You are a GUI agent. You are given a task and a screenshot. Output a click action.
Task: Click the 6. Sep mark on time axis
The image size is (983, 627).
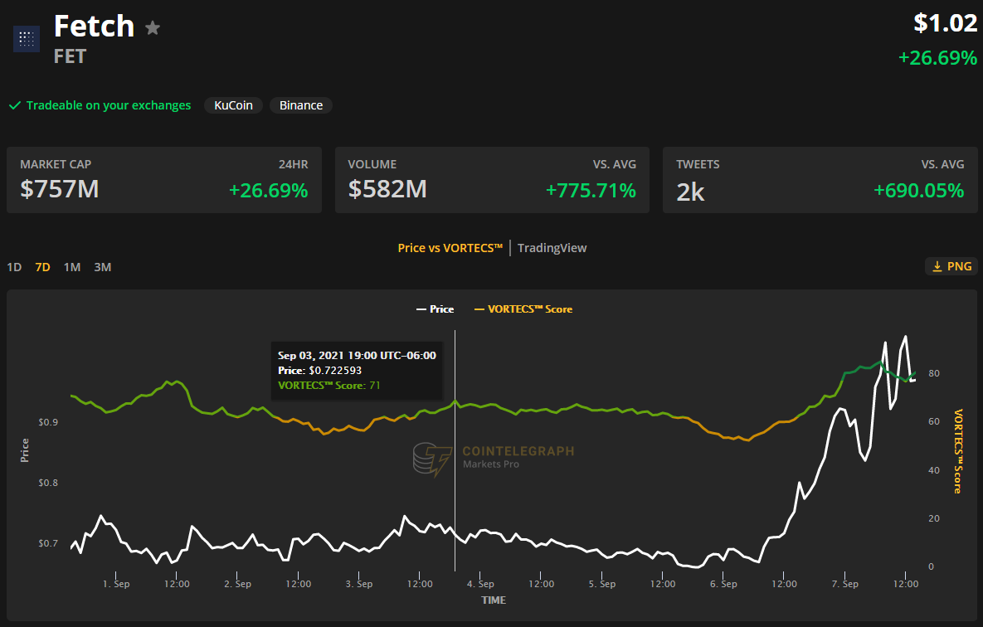723,584
